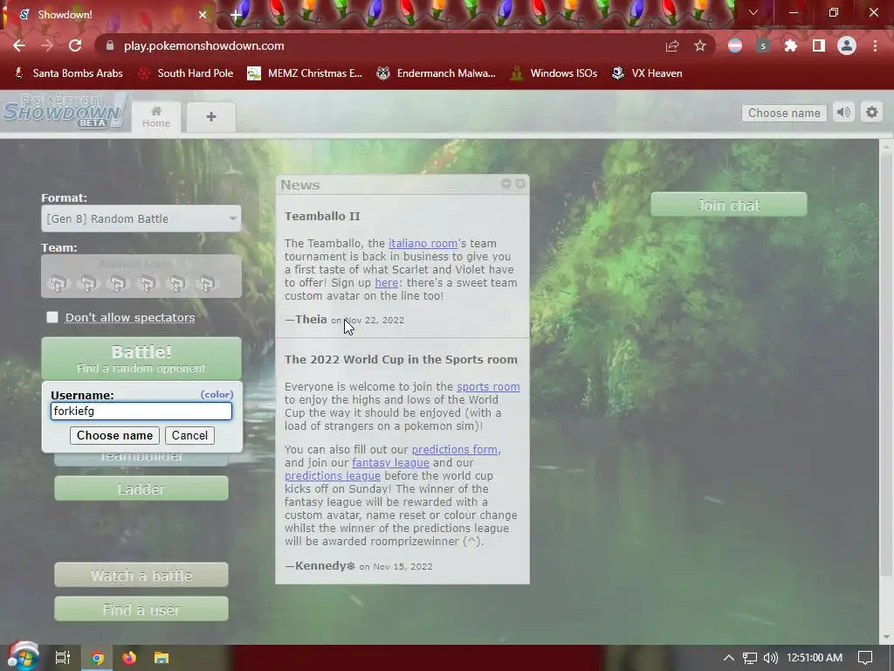The image size is (894, 671).
Task: Open the fantasy league link
Action: click(x=390, y=463)
